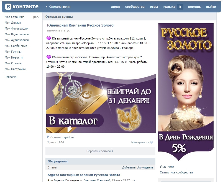Click the Русское Золото group avatar image
Image resolution: width=223 pixels, height=182 pixels.
point(186,92)
